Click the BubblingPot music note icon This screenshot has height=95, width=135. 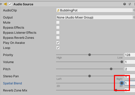[58, 10]
